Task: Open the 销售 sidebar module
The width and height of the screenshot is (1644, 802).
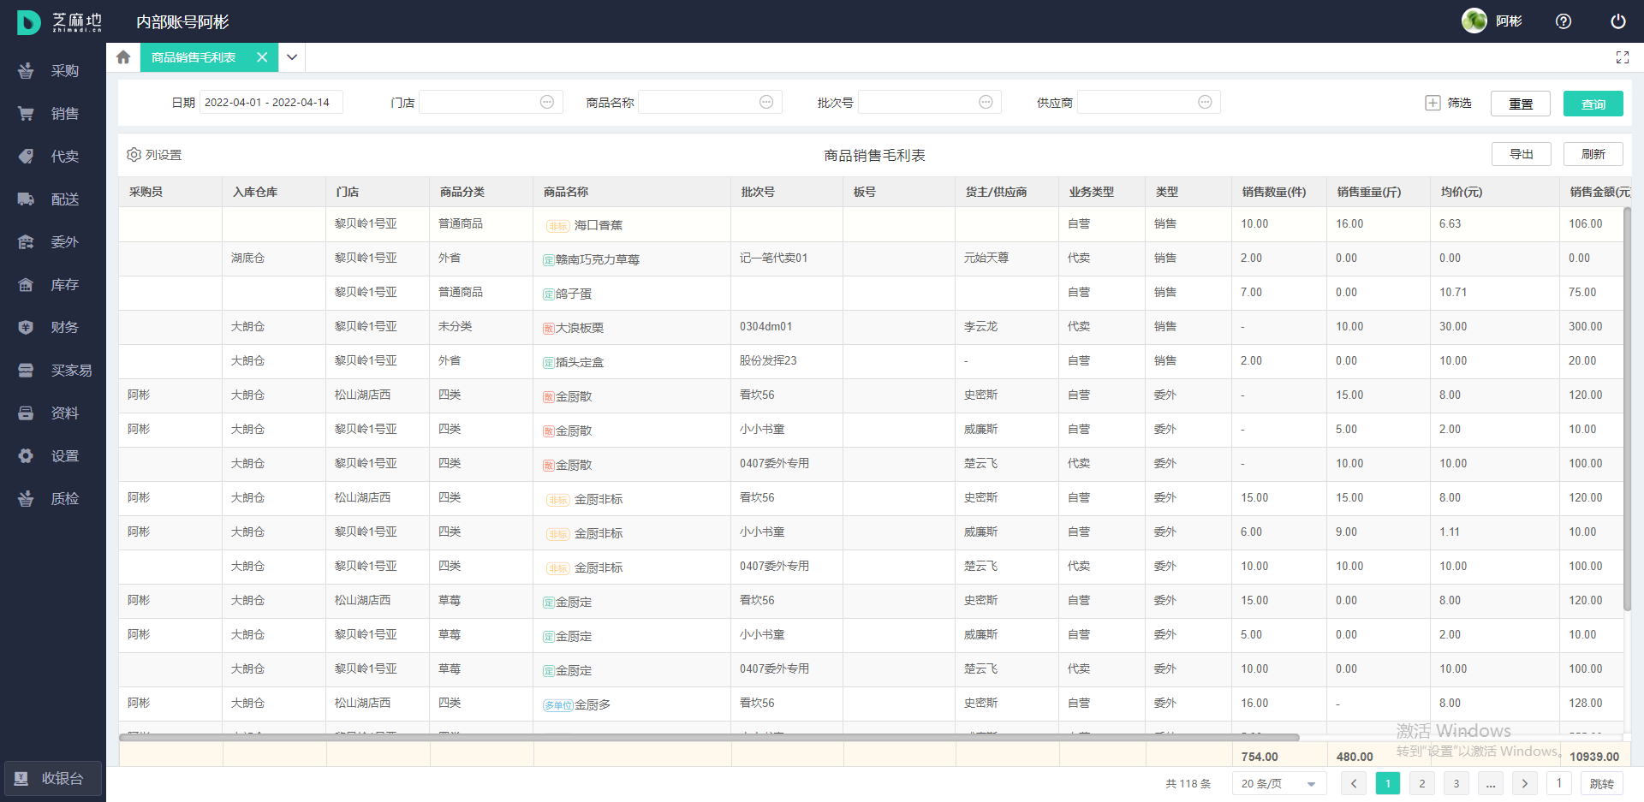Action: 53,114
